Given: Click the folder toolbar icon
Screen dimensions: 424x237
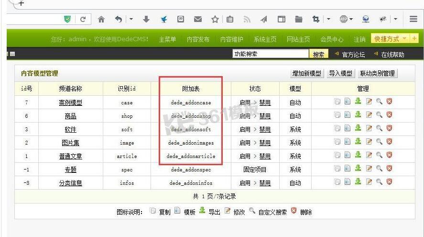Looking at the screenshot, I should (x=299, y=19).
